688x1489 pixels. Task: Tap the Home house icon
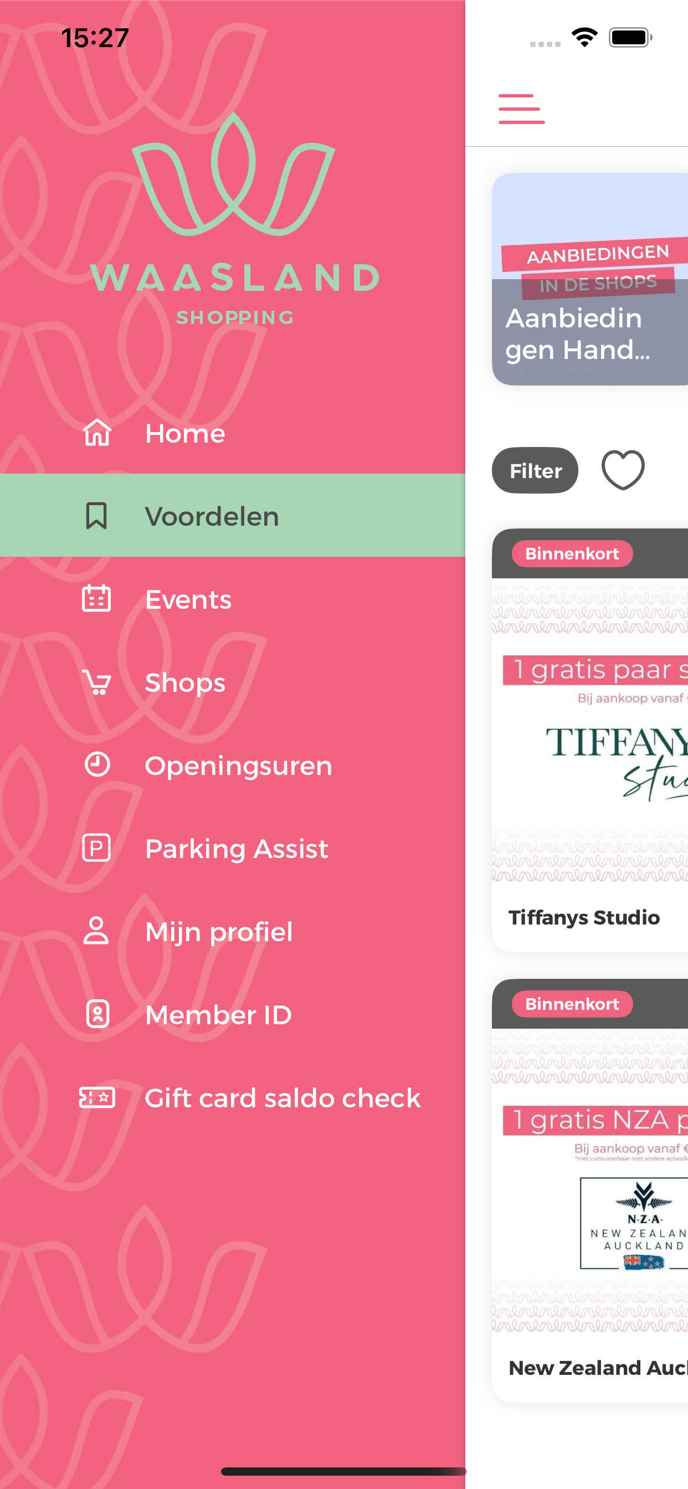click(x=97, y=433)
